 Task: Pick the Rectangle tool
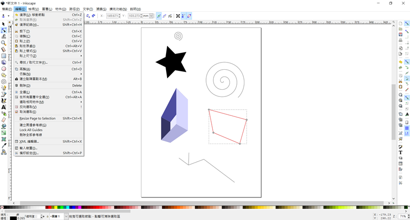point(4,56)
